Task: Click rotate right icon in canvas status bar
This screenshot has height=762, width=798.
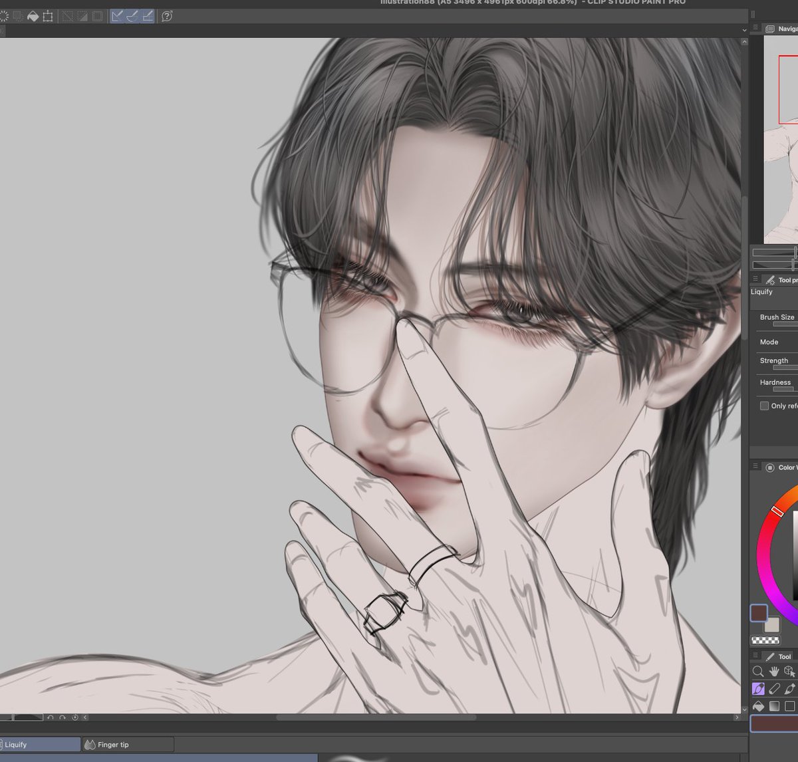Action: (x=63, y=717)
